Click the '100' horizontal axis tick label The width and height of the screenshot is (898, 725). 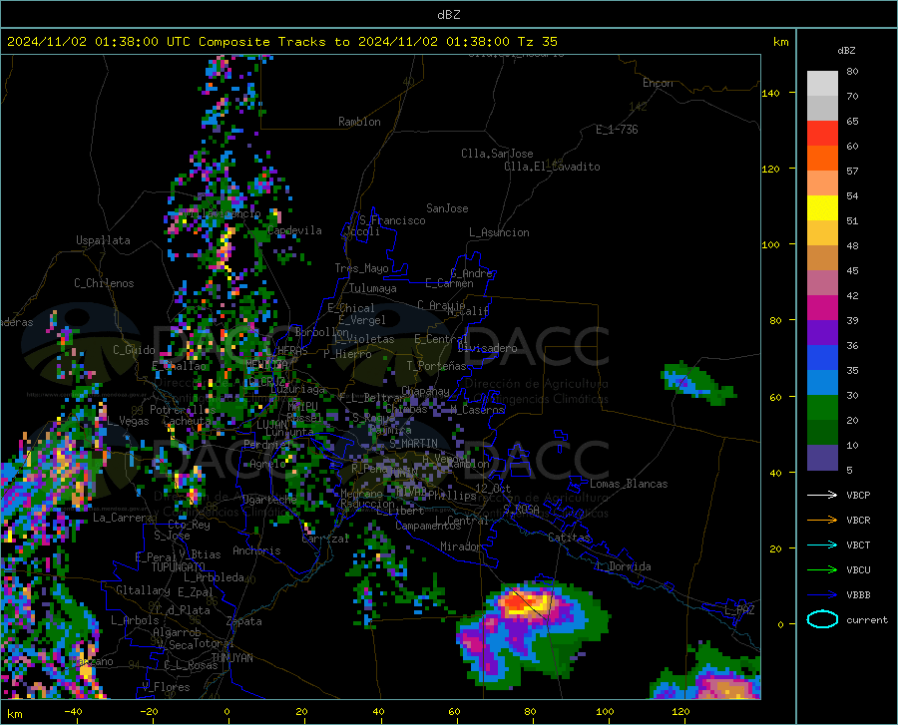click(x=605, y=712)
